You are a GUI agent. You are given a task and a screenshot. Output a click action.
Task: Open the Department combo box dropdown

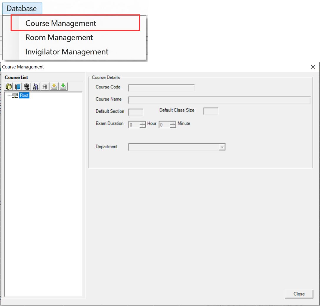(222, 147)
